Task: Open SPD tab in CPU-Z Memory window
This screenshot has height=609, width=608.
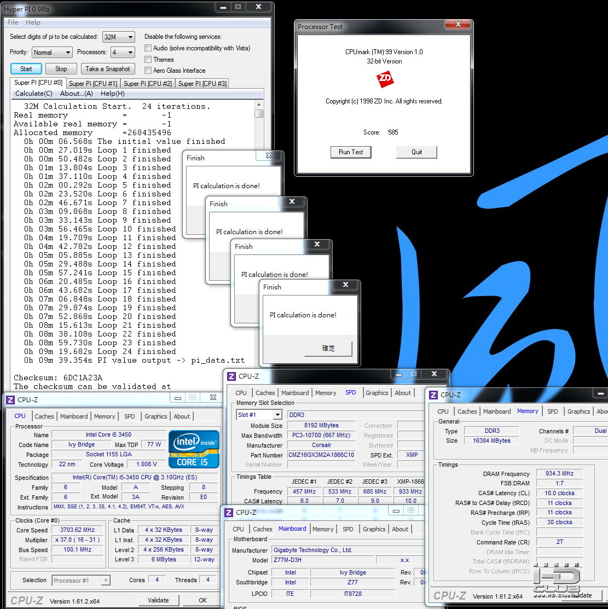Action: pyautogui.click(x=552, y=411)
